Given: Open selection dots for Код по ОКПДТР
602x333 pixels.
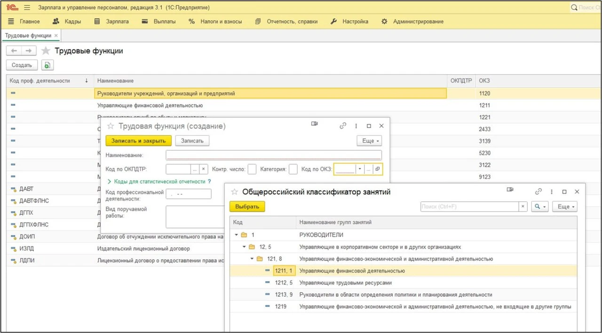Looking at the screenshot, I should (195, 169).
